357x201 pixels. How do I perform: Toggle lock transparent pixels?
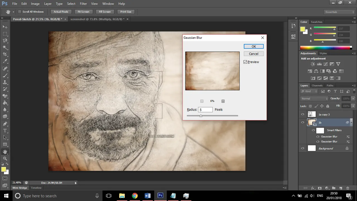[310, 106]
